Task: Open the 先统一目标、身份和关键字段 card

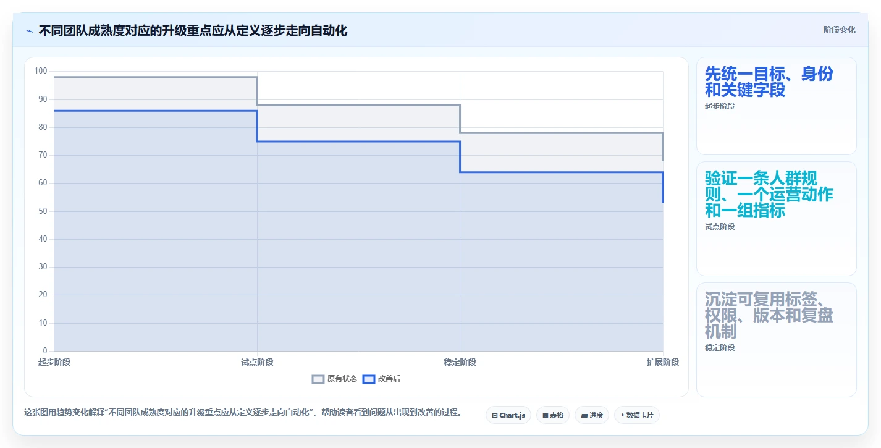Action: click(777, 106)
